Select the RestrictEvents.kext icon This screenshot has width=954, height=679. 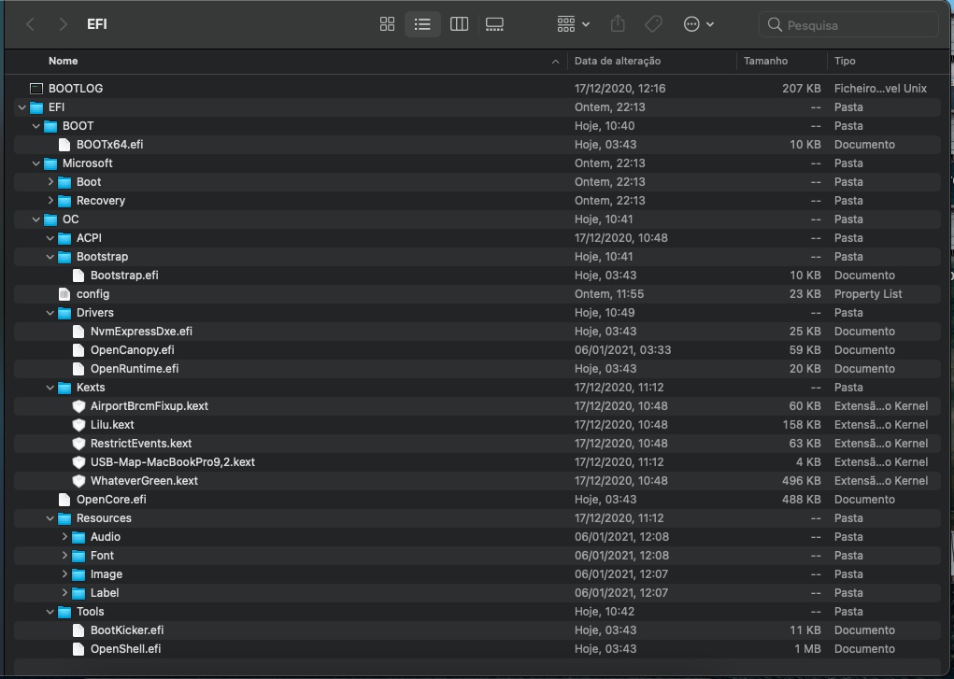[78, 444]
